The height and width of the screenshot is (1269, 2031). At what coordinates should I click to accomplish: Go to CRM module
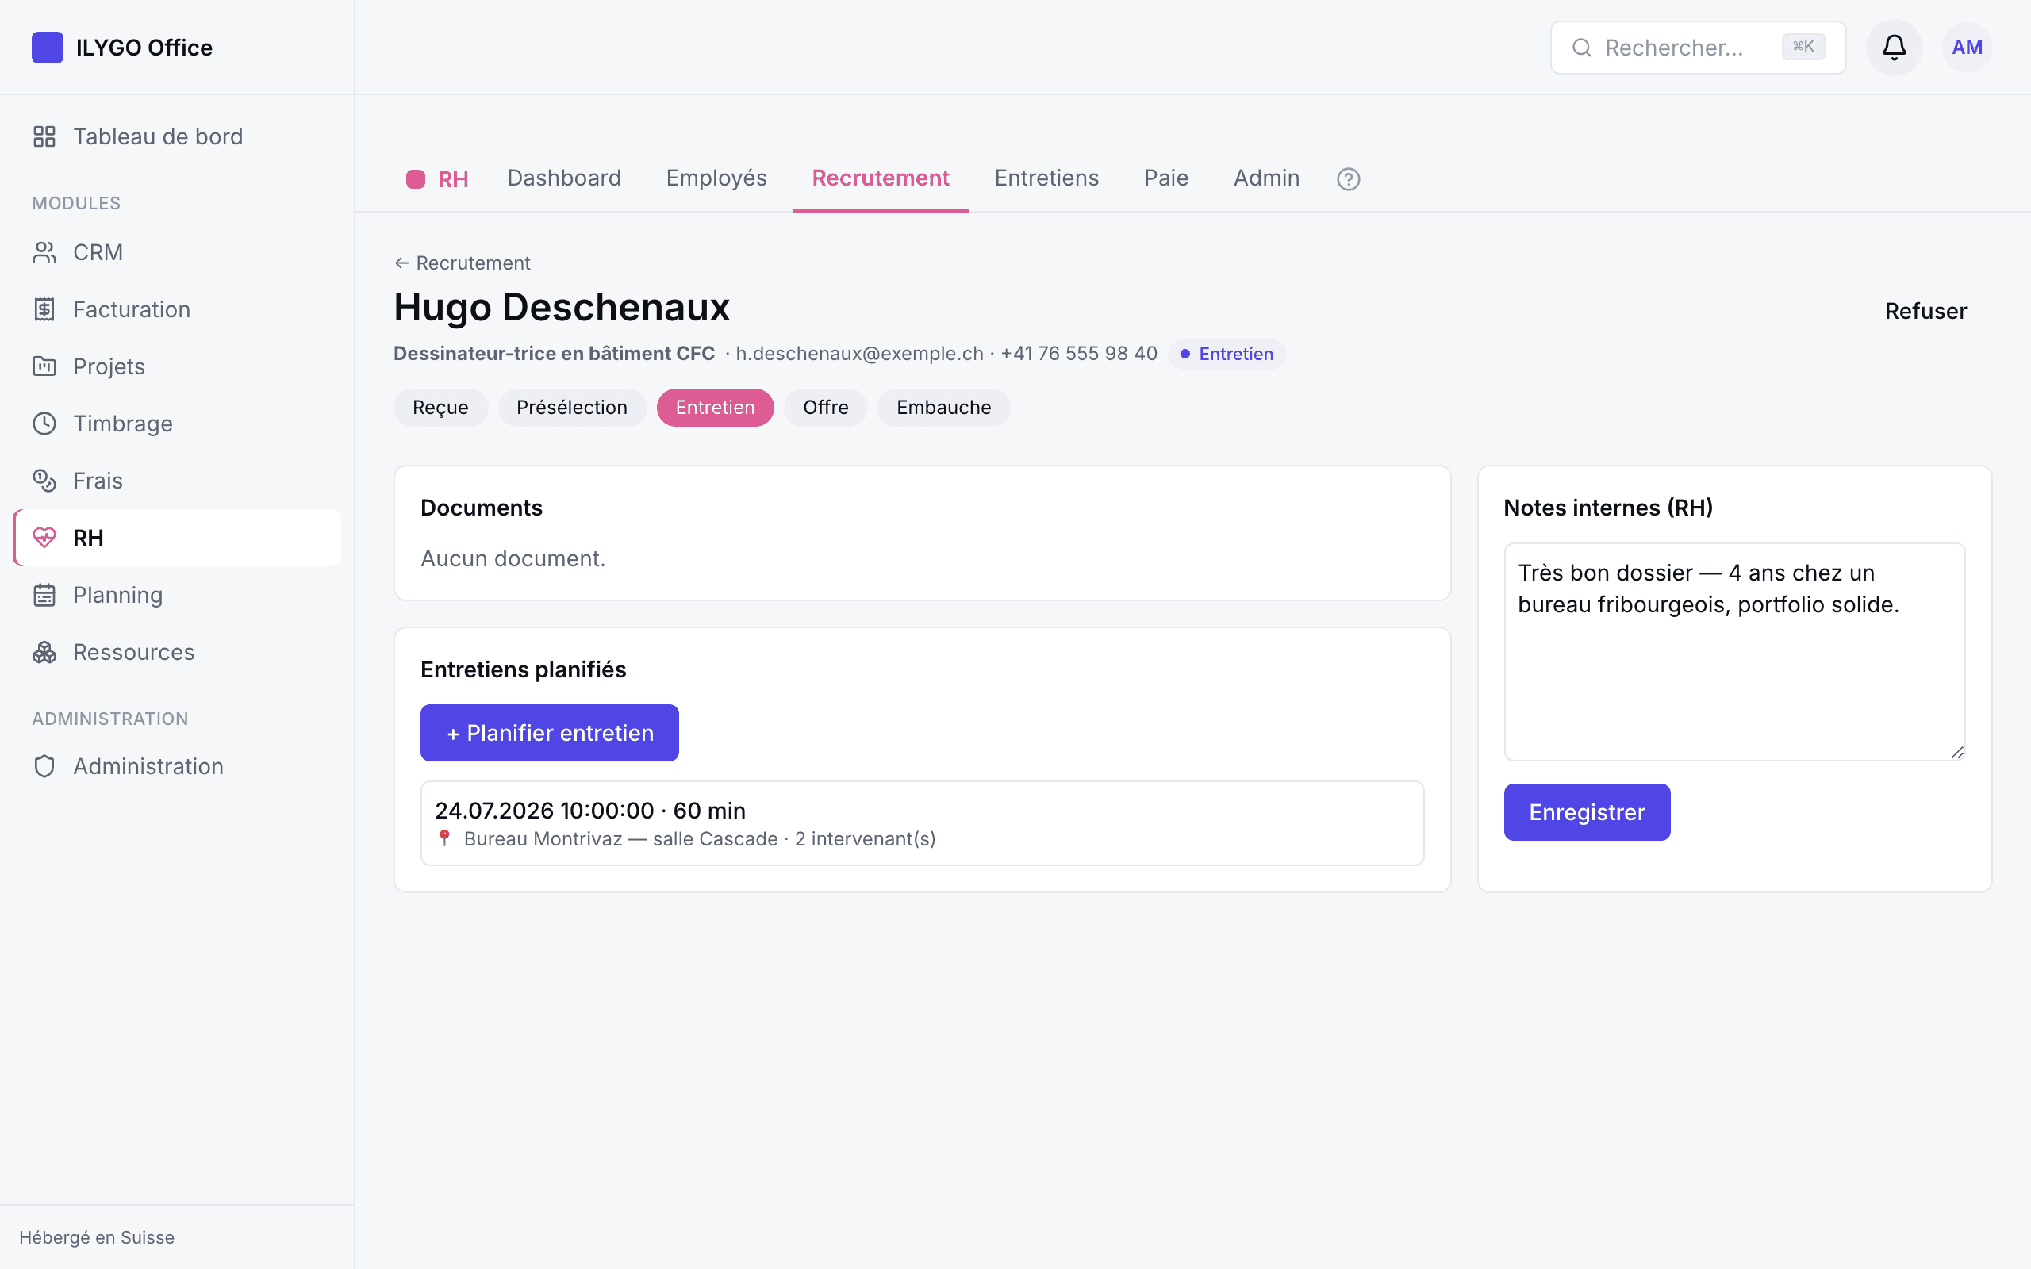(x=177, y=253)
